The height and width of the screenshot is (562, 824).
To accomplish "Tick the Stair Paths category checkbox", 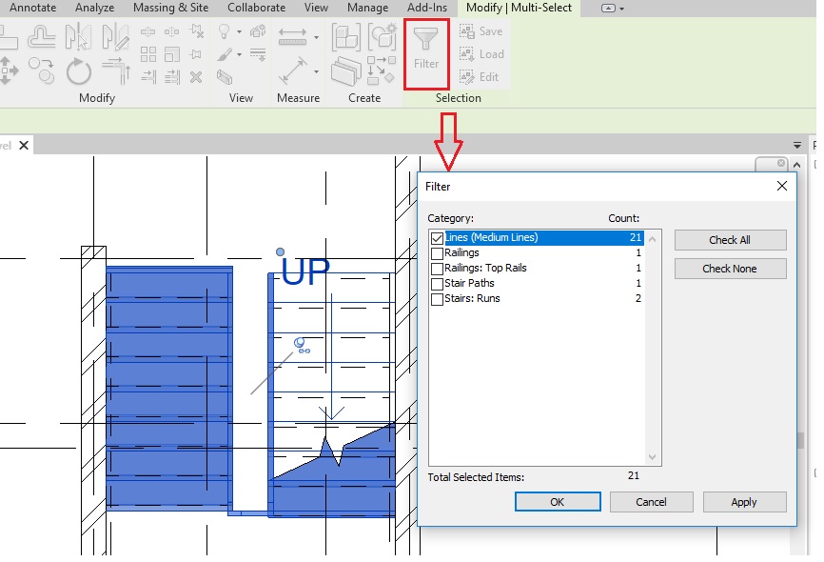I will 437,284.
